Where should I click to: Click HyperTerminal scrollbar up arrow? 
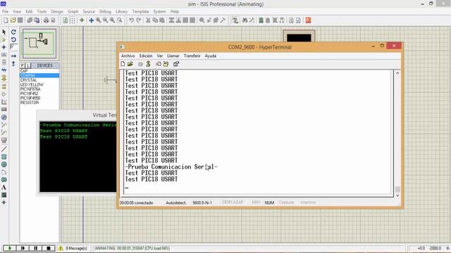[397, 73]
